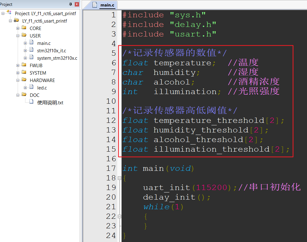This screenshot has height=242, width=307.
Task: Close the Project panel
Action: [76, 4]
